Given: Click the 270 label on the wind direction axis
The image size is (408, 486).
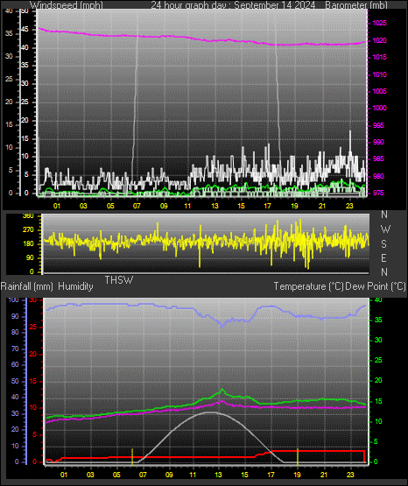Looking at the screenshot, I should (x=28, y=230).
